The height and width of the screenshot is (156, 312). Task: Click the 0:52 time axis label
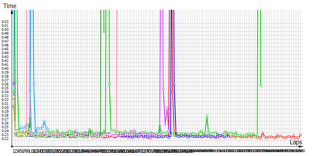(5, 21)
